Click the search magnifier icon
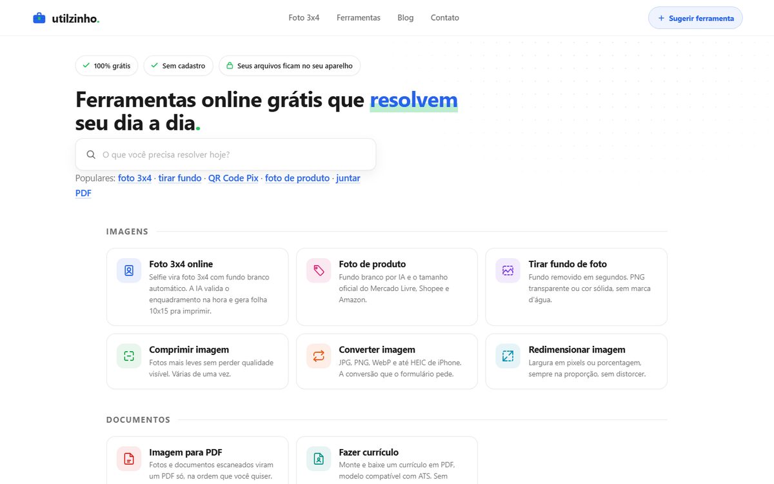This screenshot has width=774, height=484. click(x=91, y=155)
